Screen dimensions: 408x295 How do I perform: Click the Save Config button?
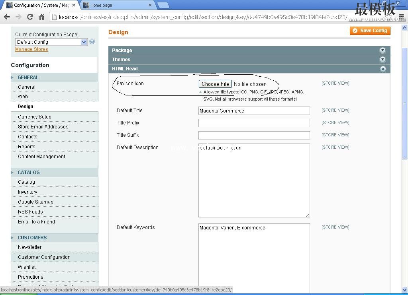pyautogui.click(x=370, y=31)
